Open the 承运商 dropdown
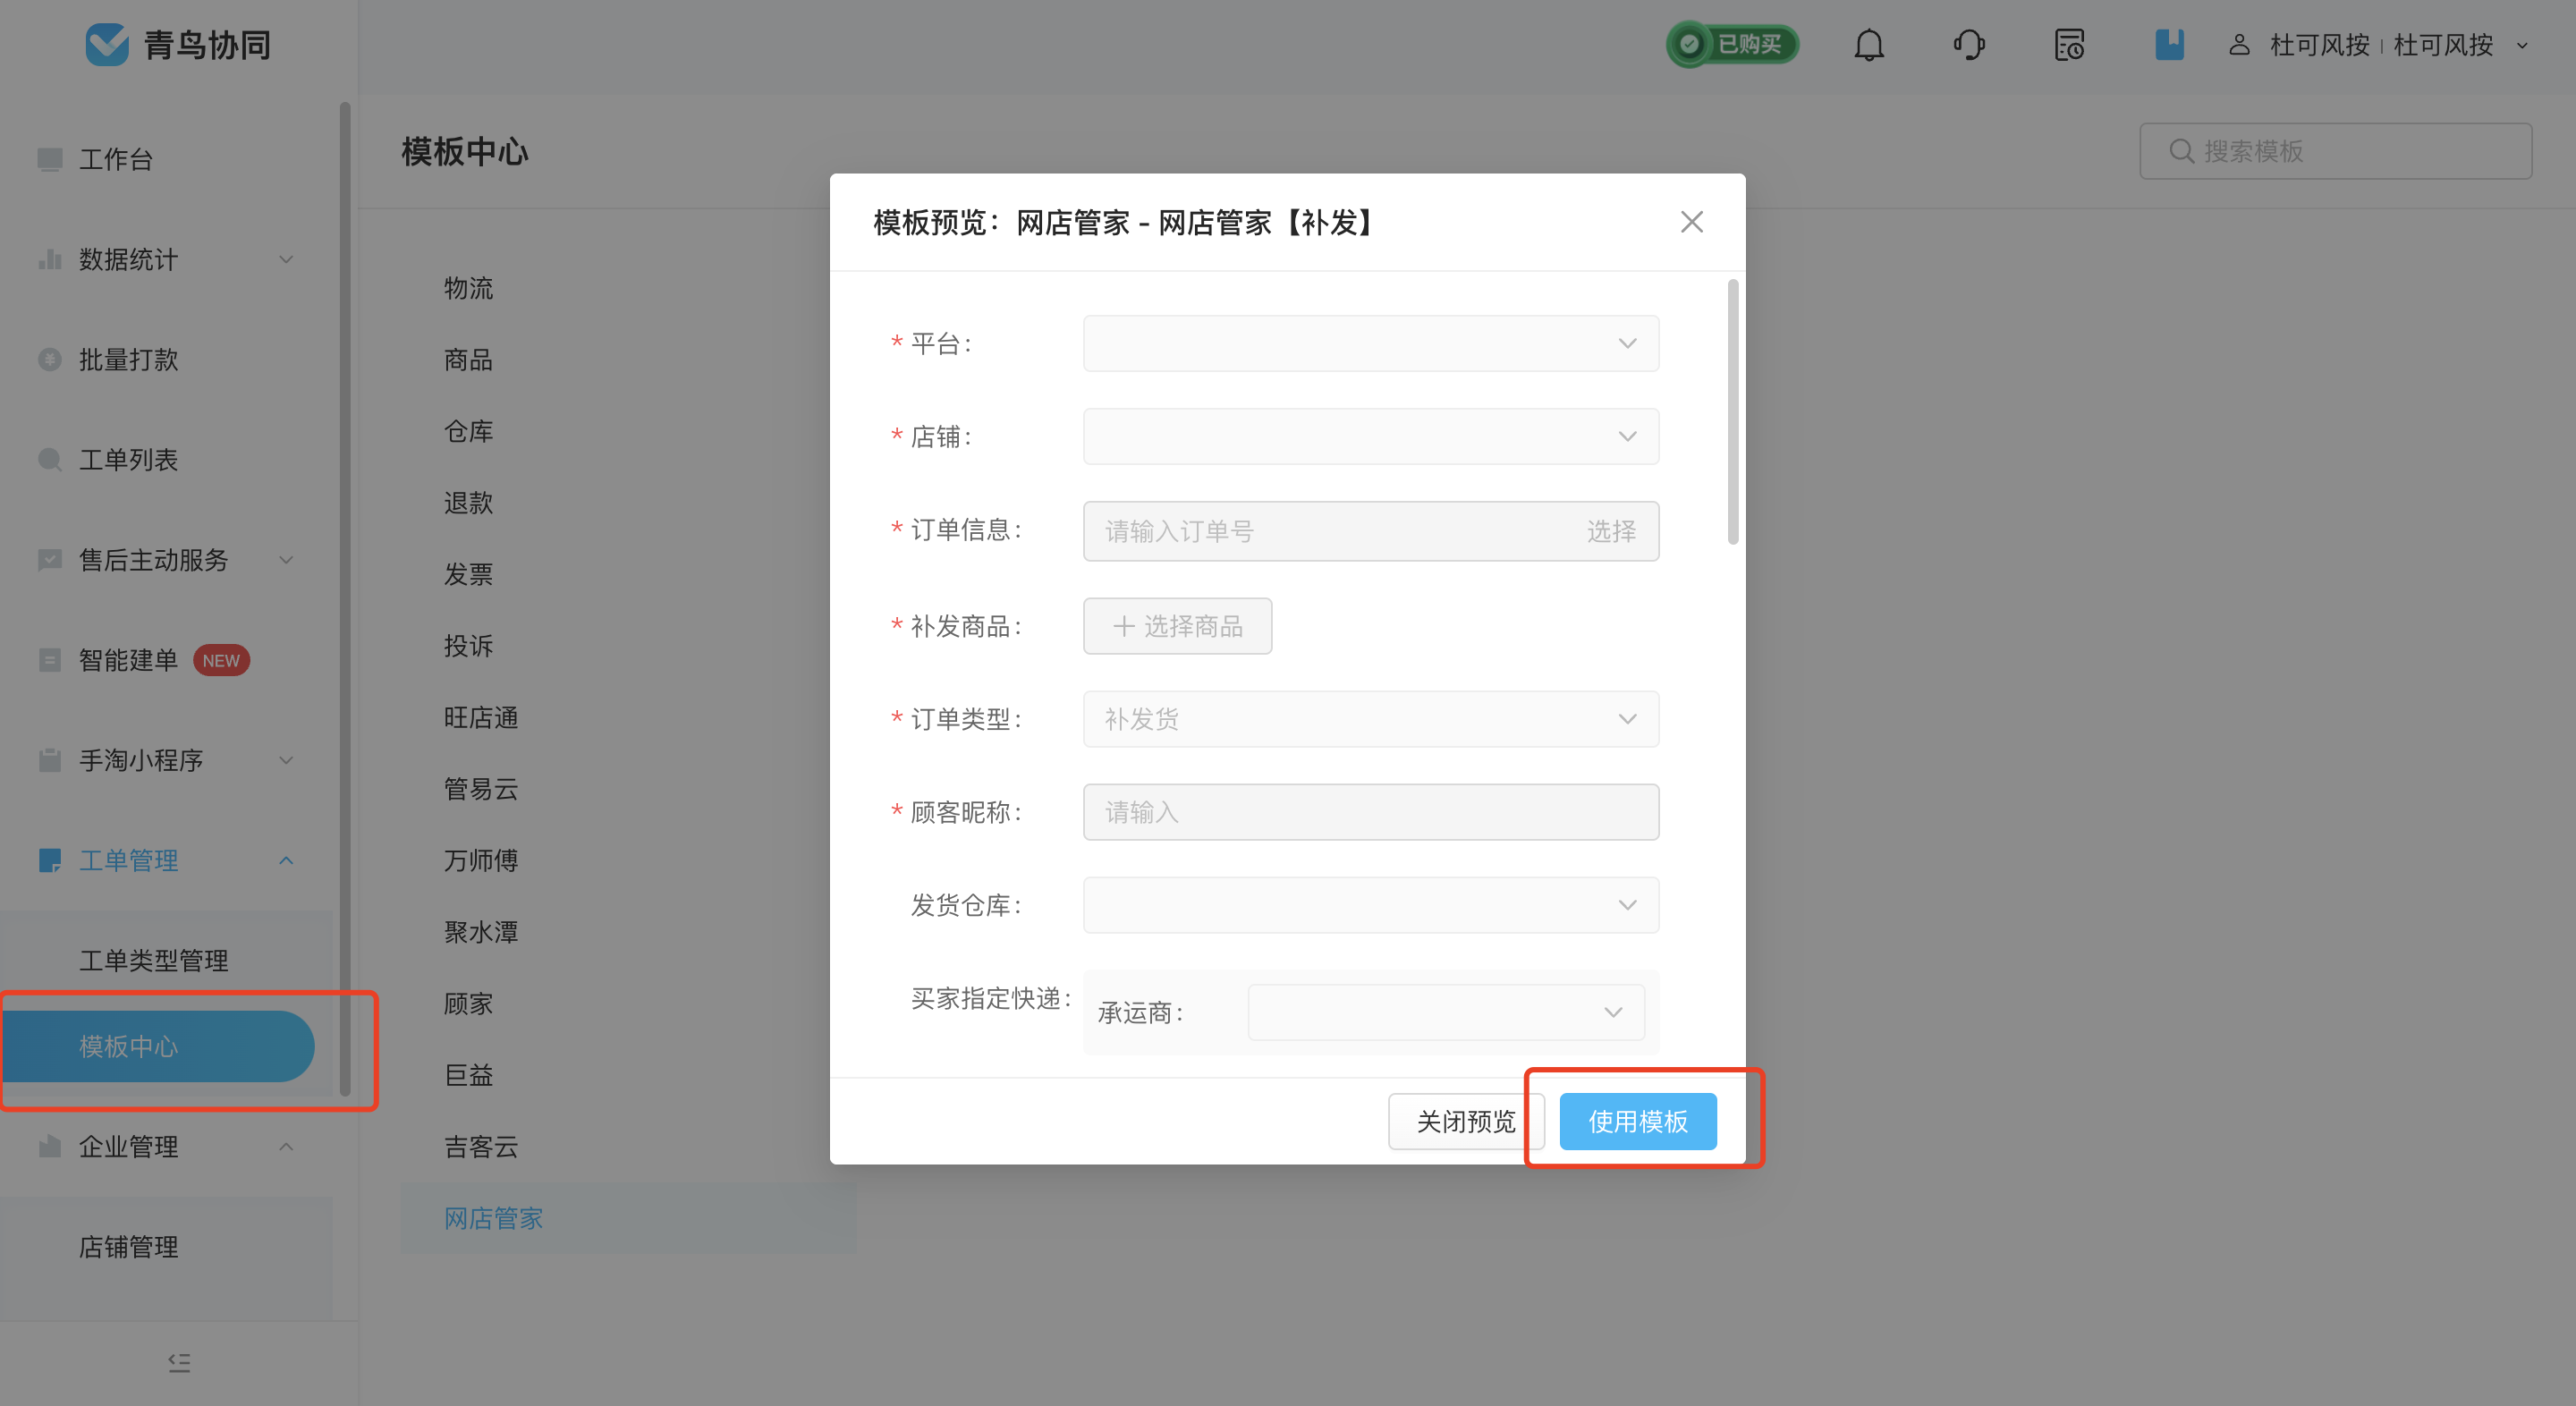Screen dimensions: 2576x1406 [1446, 1012]
